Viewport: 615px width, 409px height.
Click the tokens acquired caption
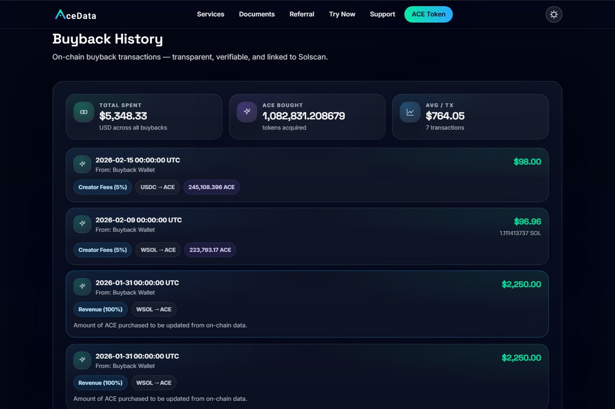(x=284, y=127)
